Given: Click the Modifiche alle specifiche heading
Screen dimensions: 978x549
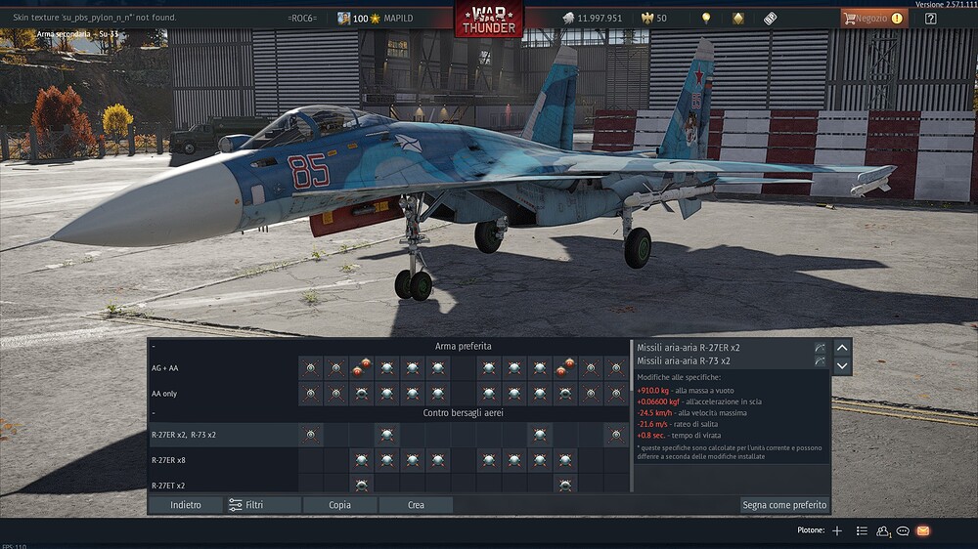Looking at the screenshot, I should pyautogui.click(x=679, y=377).
